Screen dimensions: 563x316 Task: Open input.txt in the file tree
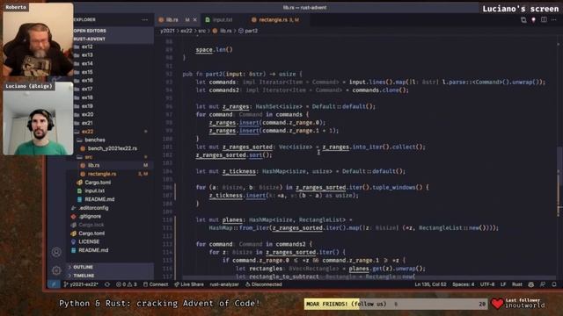tap(94, 190)
